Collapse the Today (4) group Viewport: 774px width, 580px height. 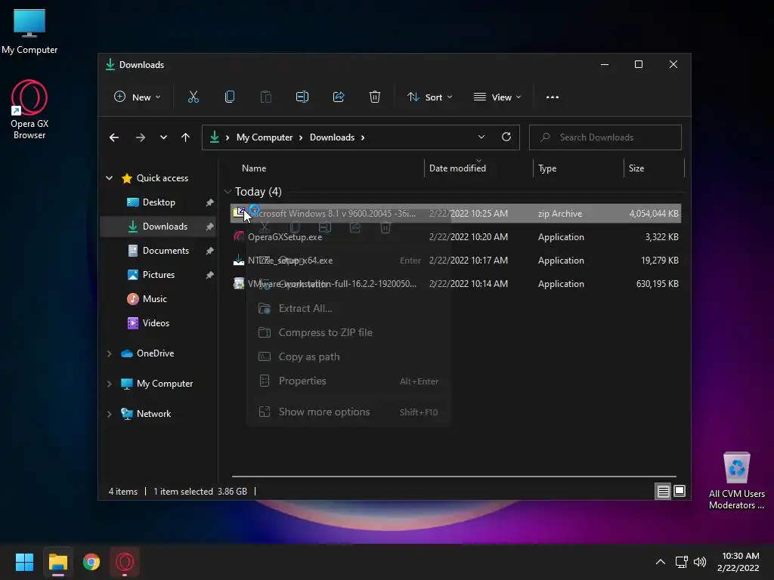coord(228,191)
